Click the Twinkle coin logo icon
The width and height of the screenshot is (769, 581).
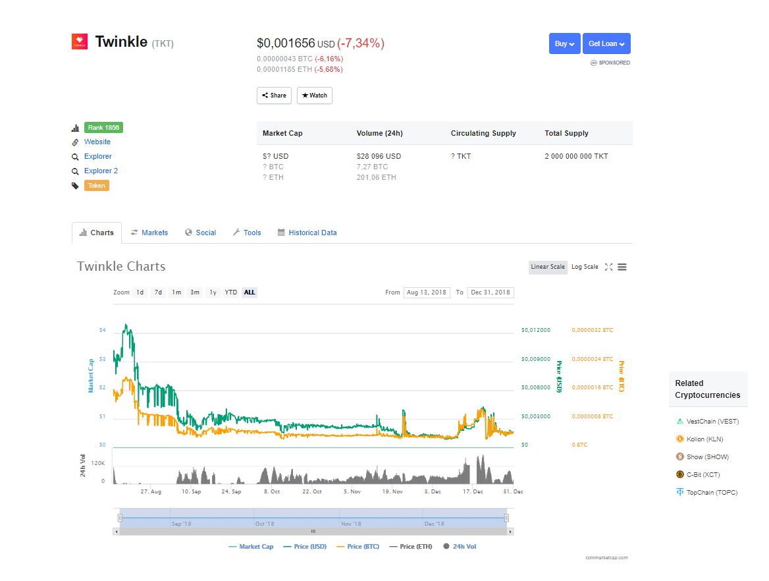[80, 41]
